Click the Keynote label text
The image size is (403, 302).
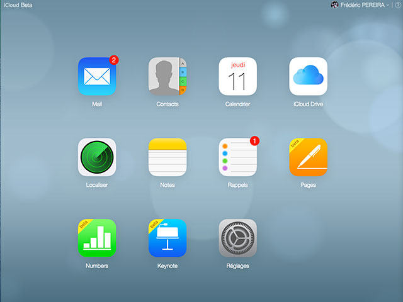(167, 266)
